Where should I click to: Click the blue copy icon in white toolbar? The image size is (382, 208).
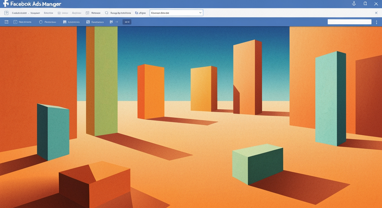(137, 13)
